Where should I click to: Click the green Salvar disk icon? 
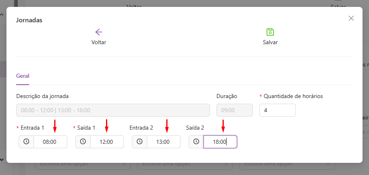(270, 32)
